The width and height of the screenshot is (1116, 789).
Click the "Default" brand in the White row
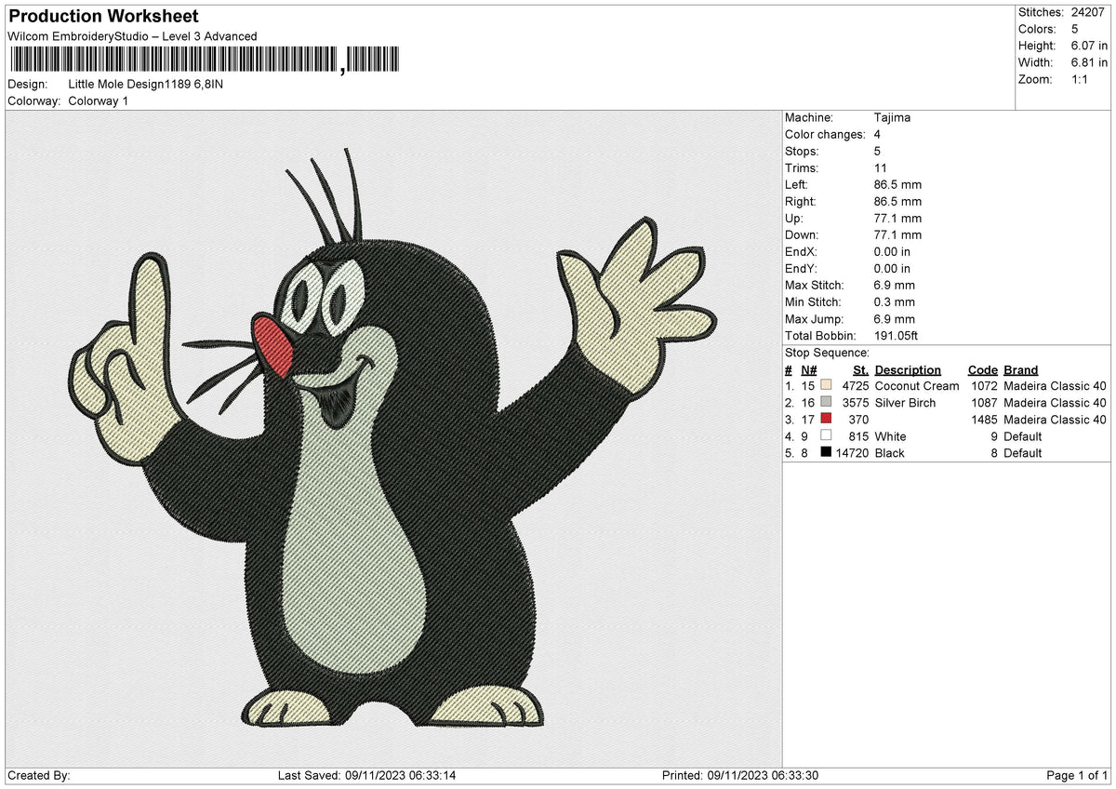[1023, 436]
